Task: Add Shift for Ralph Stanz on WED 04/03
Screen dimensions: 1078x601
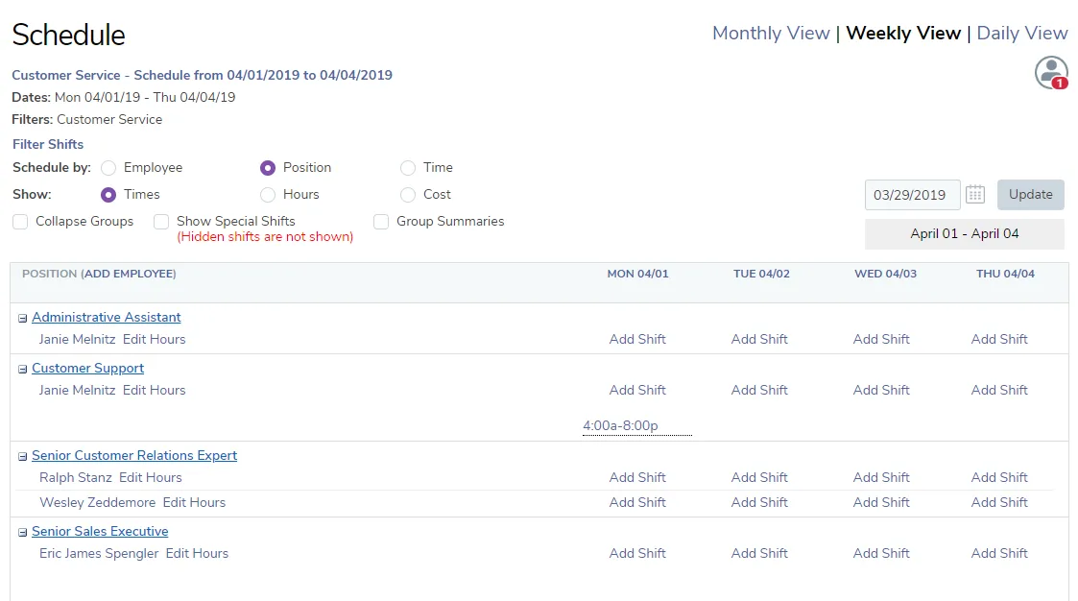Action: pos(881,477)
